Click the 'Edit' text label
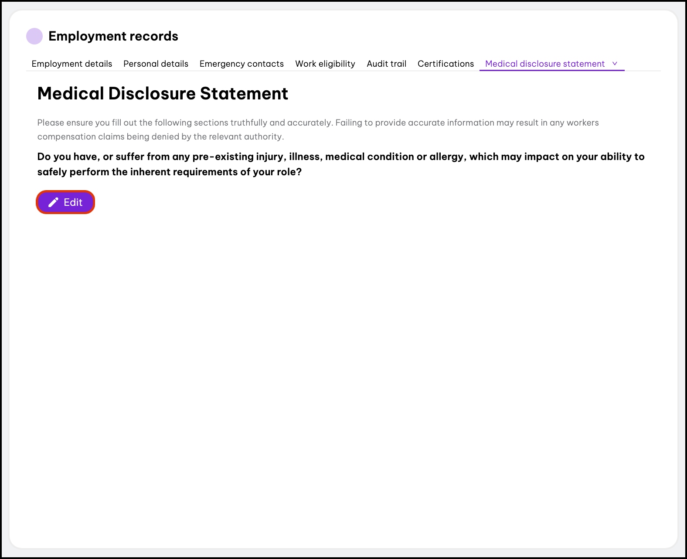Image resolution: width=687 pixels, height=559 pixels. [73, 202]
